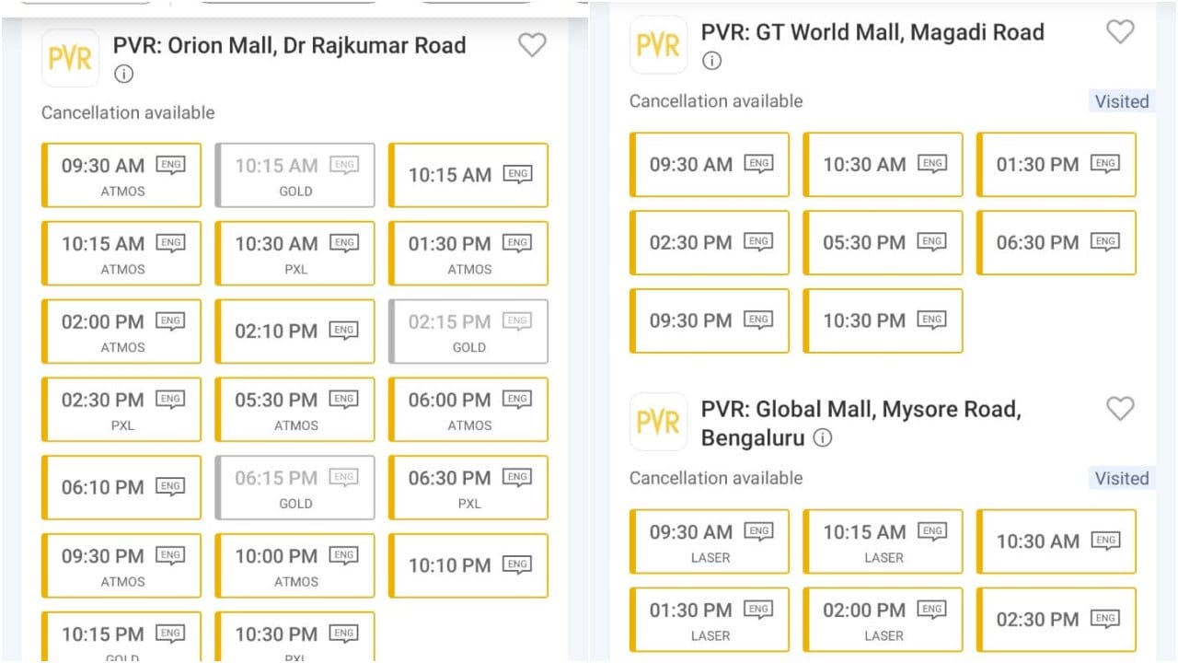Open info icon for PVR GT World Mall

[711, 61]
